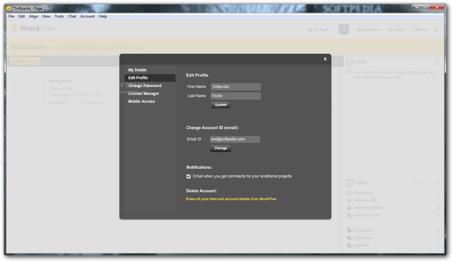Open labels help question mark icon

pos(438,183)
